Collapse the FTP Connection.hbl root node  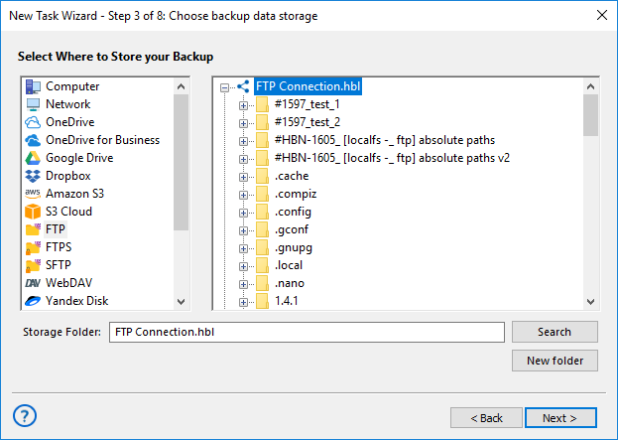225,87
